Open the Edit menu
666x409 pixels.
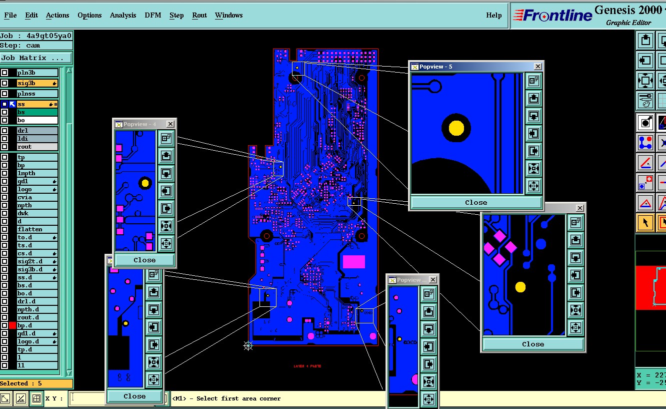click(31, 15)
